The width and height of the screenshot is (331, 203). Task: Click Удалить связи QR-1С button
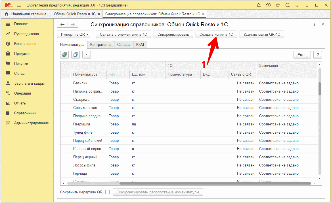[x=262, y=34]
